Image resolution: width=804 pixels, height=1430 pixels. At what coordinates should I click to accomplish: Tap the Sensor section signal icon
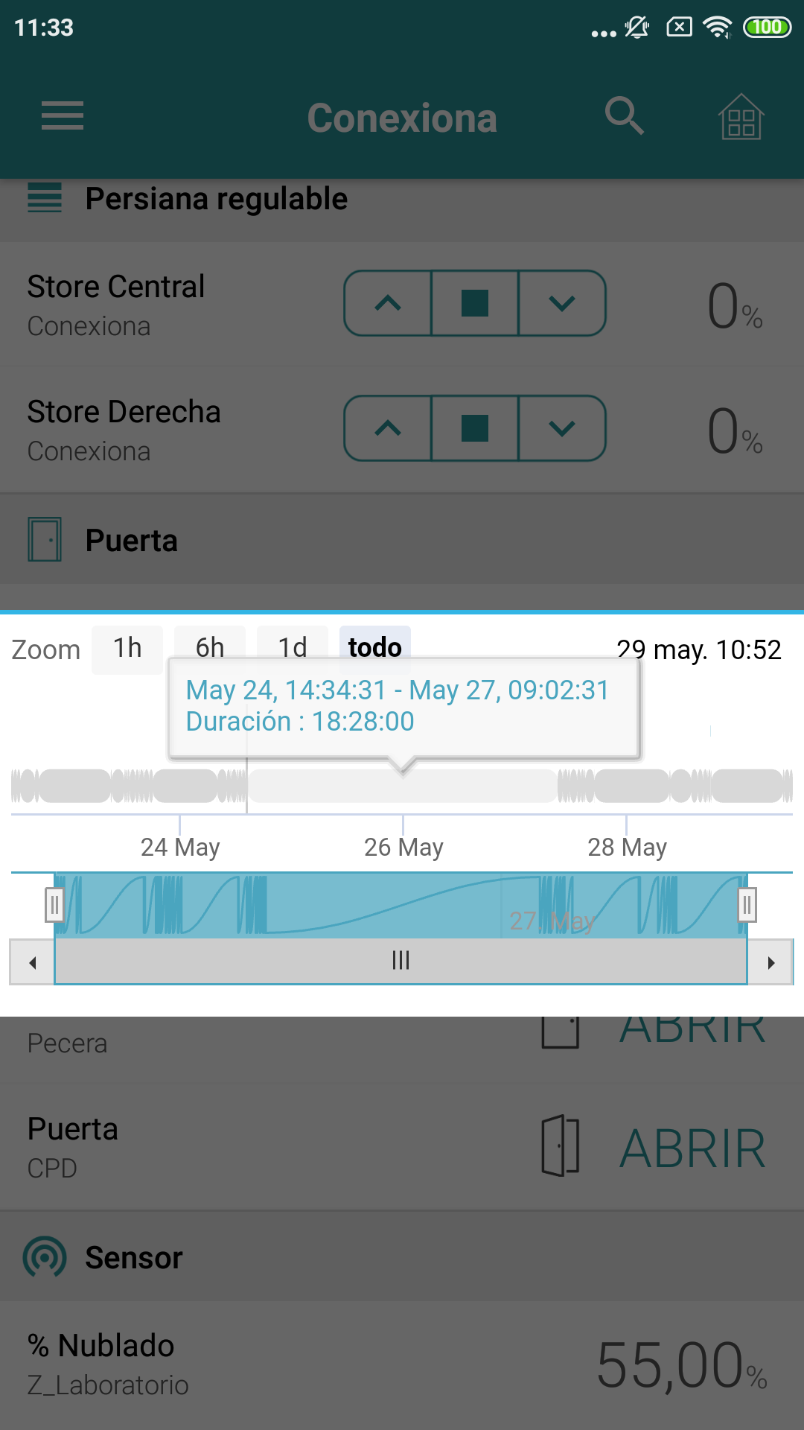click(x=45, y=1257)
